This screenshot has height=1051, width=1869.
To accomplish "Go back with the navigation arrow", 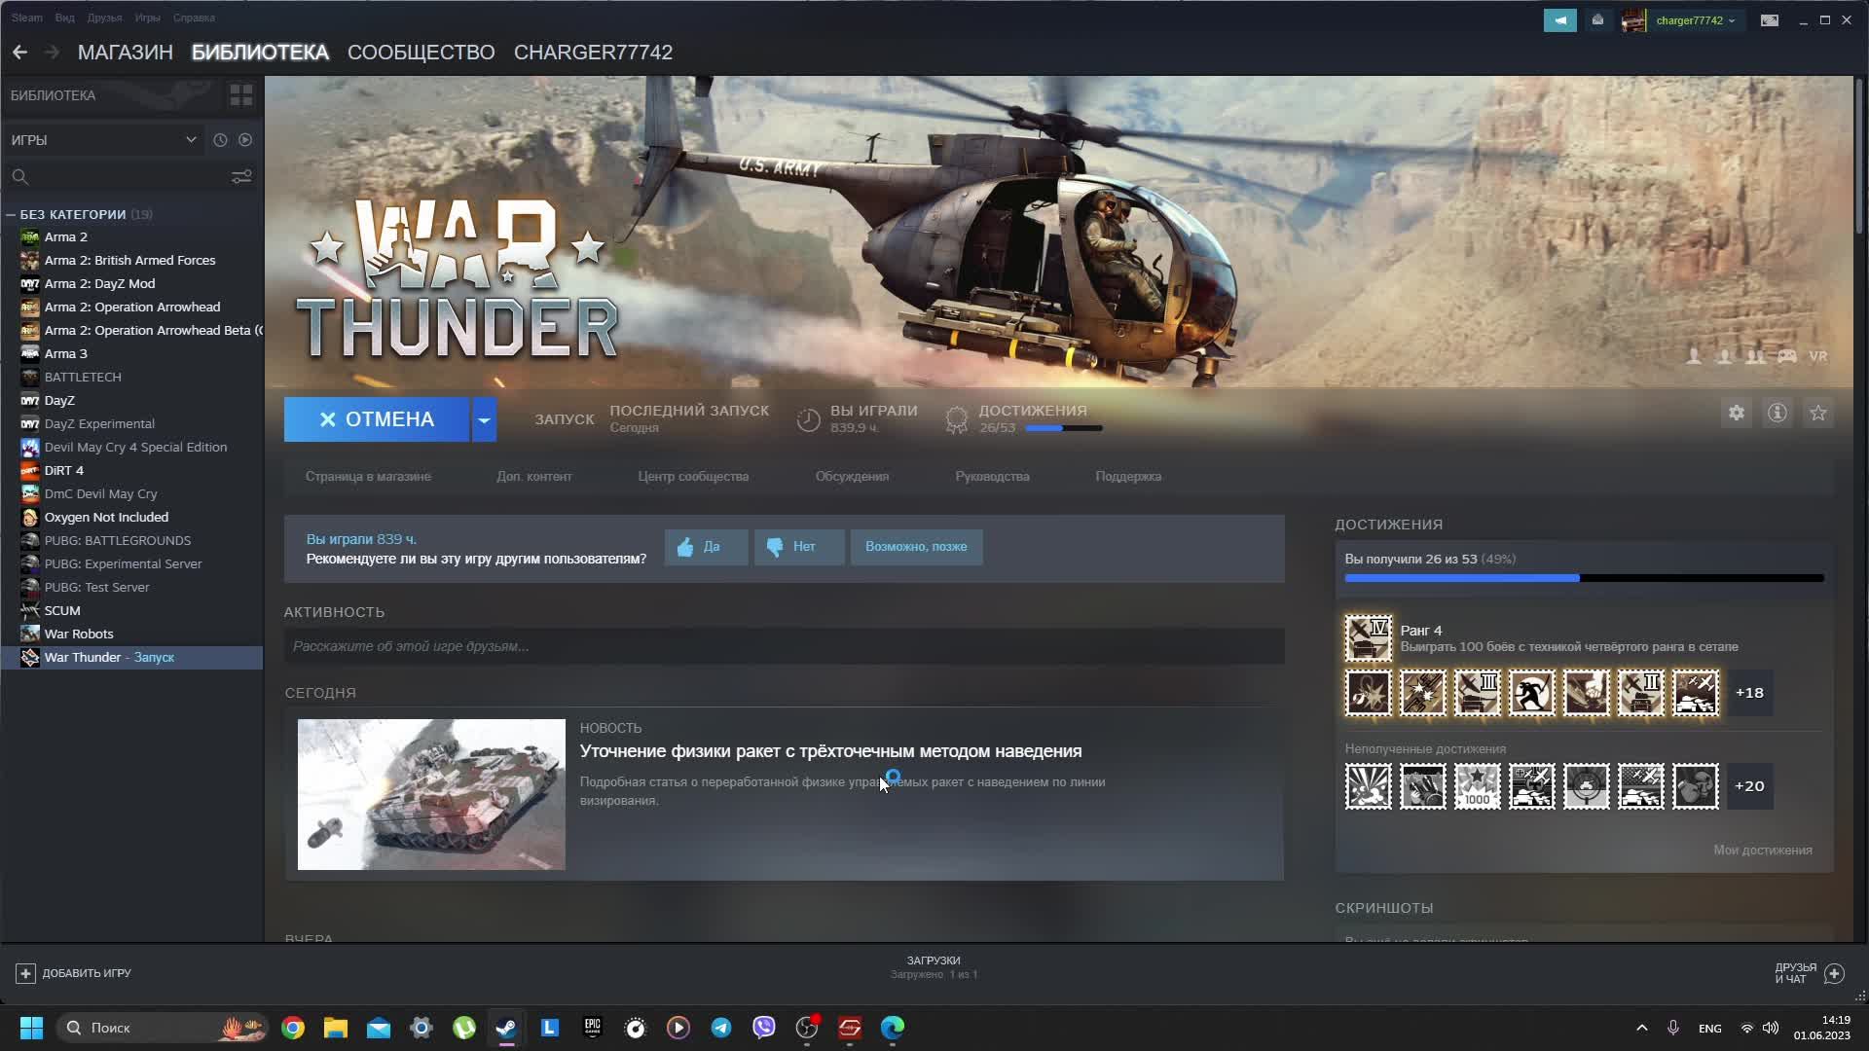I will click(20, 53).
